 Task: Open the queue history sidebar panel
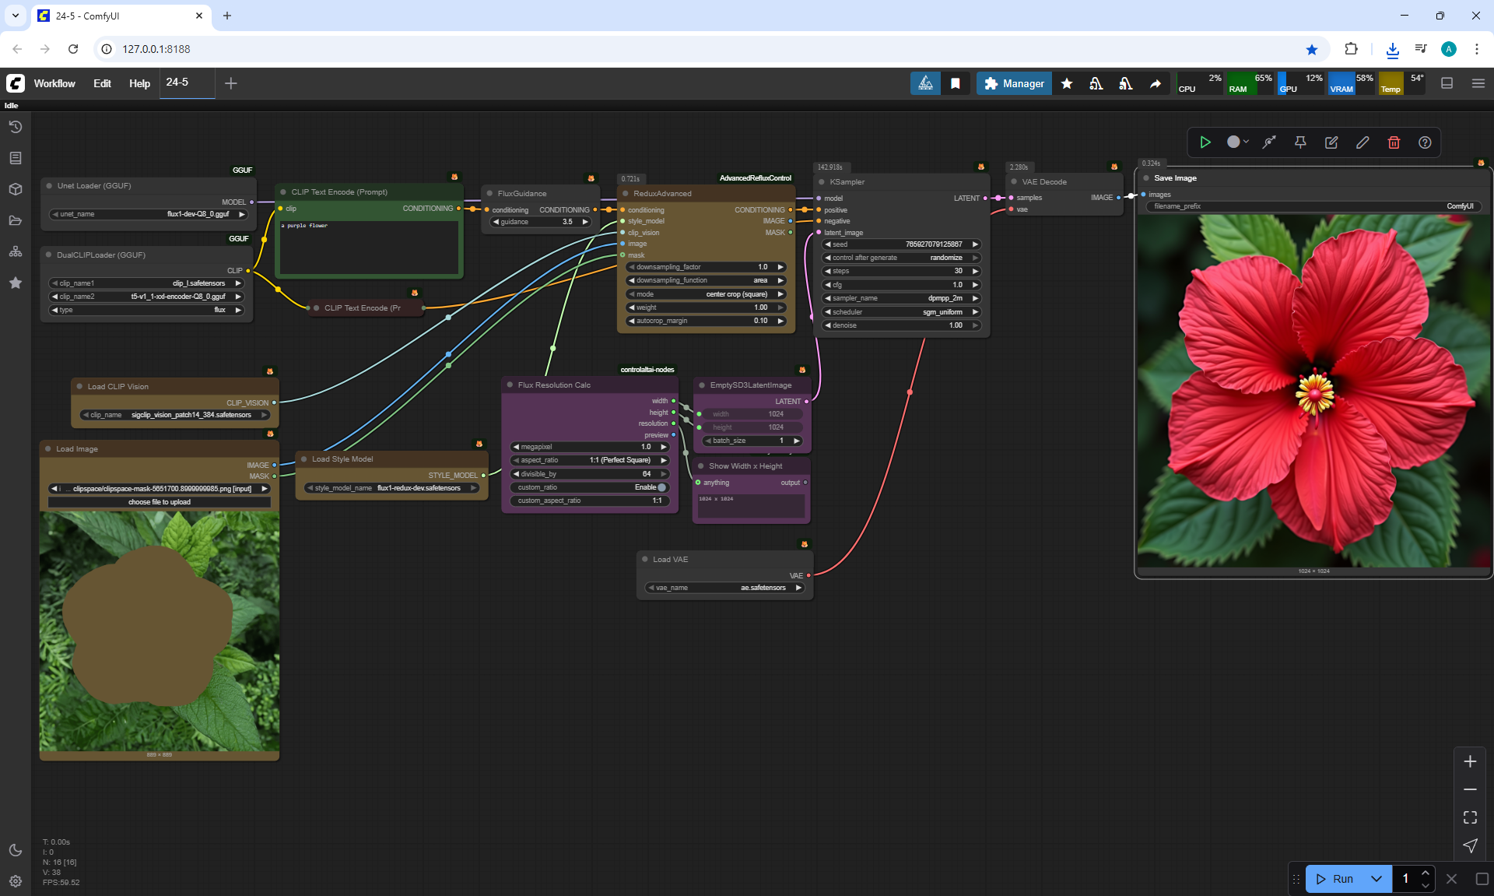click(x=16, y=127)
